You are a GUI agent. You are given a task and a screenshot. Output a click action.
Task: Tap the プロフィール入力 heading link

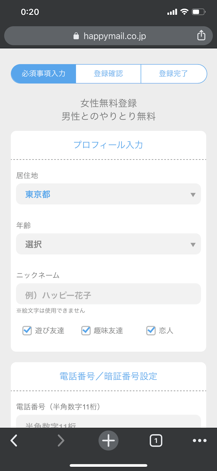coord(108,145)
